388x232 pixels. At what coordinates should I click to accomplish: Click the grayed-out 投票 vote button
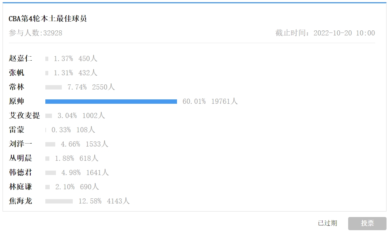pos(367,223)
